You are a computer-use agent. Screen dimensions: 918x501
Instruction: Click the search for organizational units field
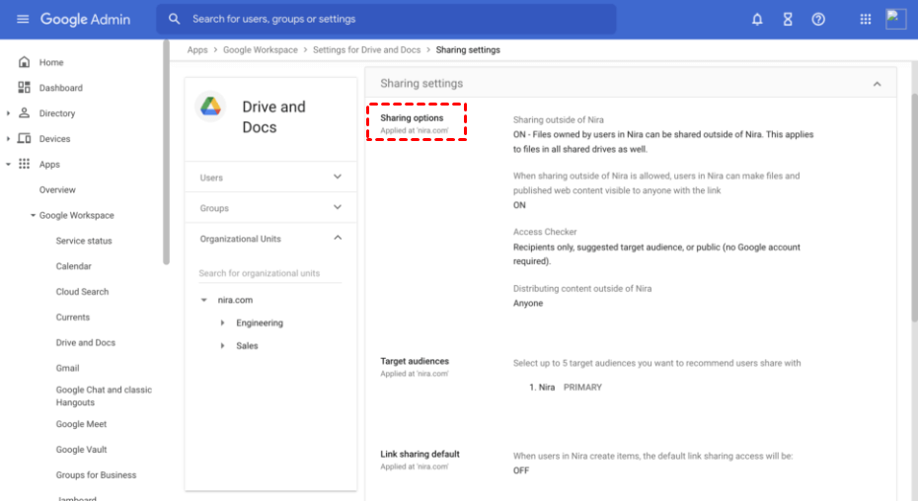[x=269, y=273]
